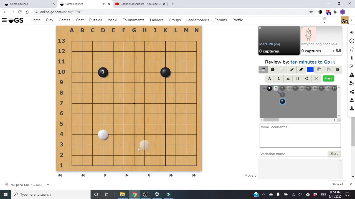355x199 pixels.
Task: Select cross X marker tool
Action: (x=316, y=78)
